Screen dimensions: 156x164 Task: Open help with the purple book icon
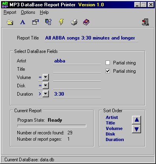[x=86, y=22]
